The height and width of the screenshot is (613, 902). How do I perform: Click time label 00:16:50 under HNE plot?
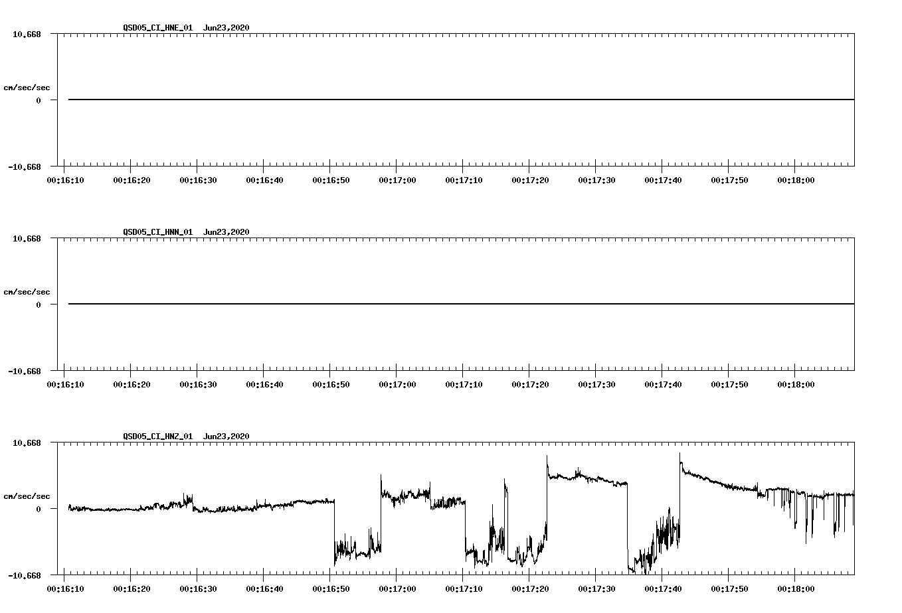(331, 180)
